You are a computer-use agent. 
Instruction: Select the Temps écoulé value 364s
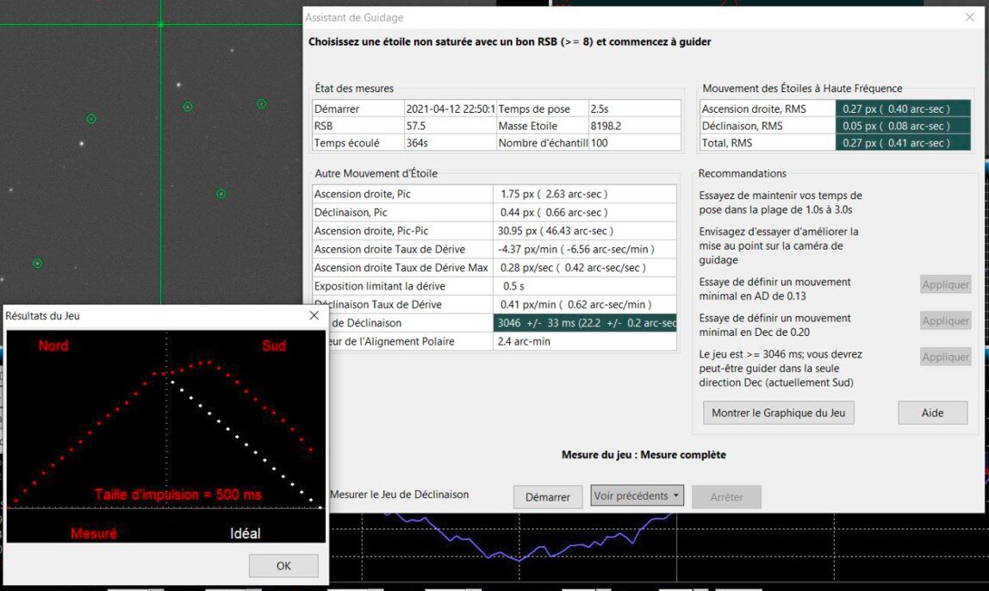pyautogui.click(x=451, y=142)
